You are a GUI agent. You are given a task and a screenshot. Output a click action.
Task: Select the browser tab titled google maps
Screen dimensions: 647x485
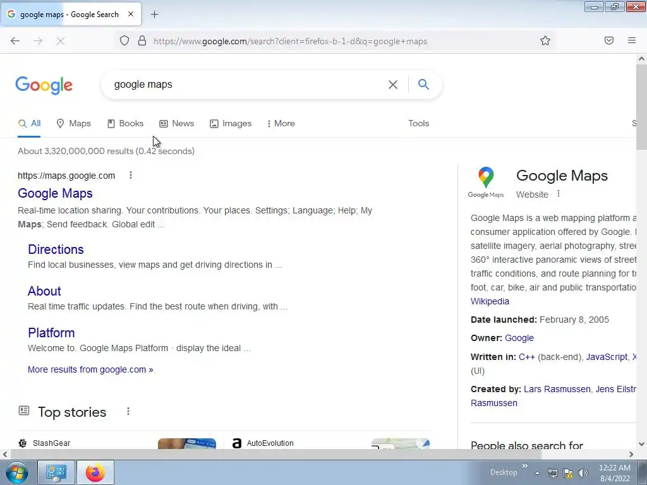click(x=70, y=15)
